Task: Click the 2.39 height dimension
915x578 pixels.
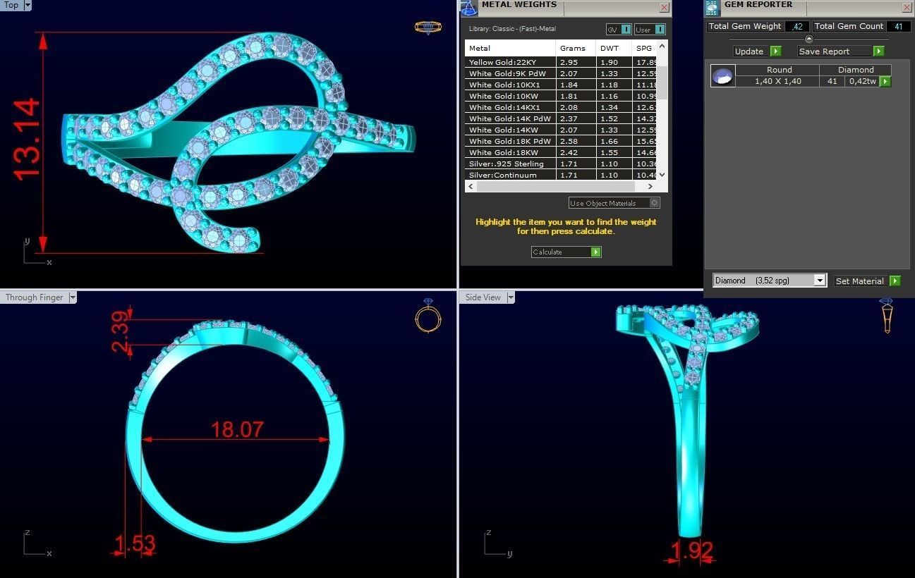Action: 121,332
